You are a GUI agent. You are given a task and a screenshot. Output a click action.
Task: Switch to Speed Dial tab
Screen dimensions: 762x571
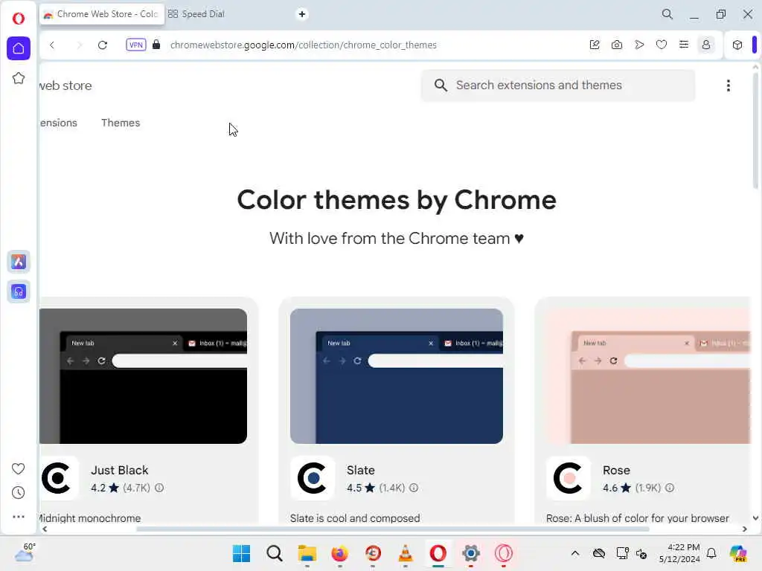coord(196,14)
